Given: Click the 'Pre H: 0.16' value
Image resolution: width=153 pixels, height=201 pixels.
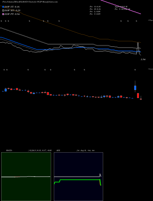Looking at the screenshot, I should point(95,9).
